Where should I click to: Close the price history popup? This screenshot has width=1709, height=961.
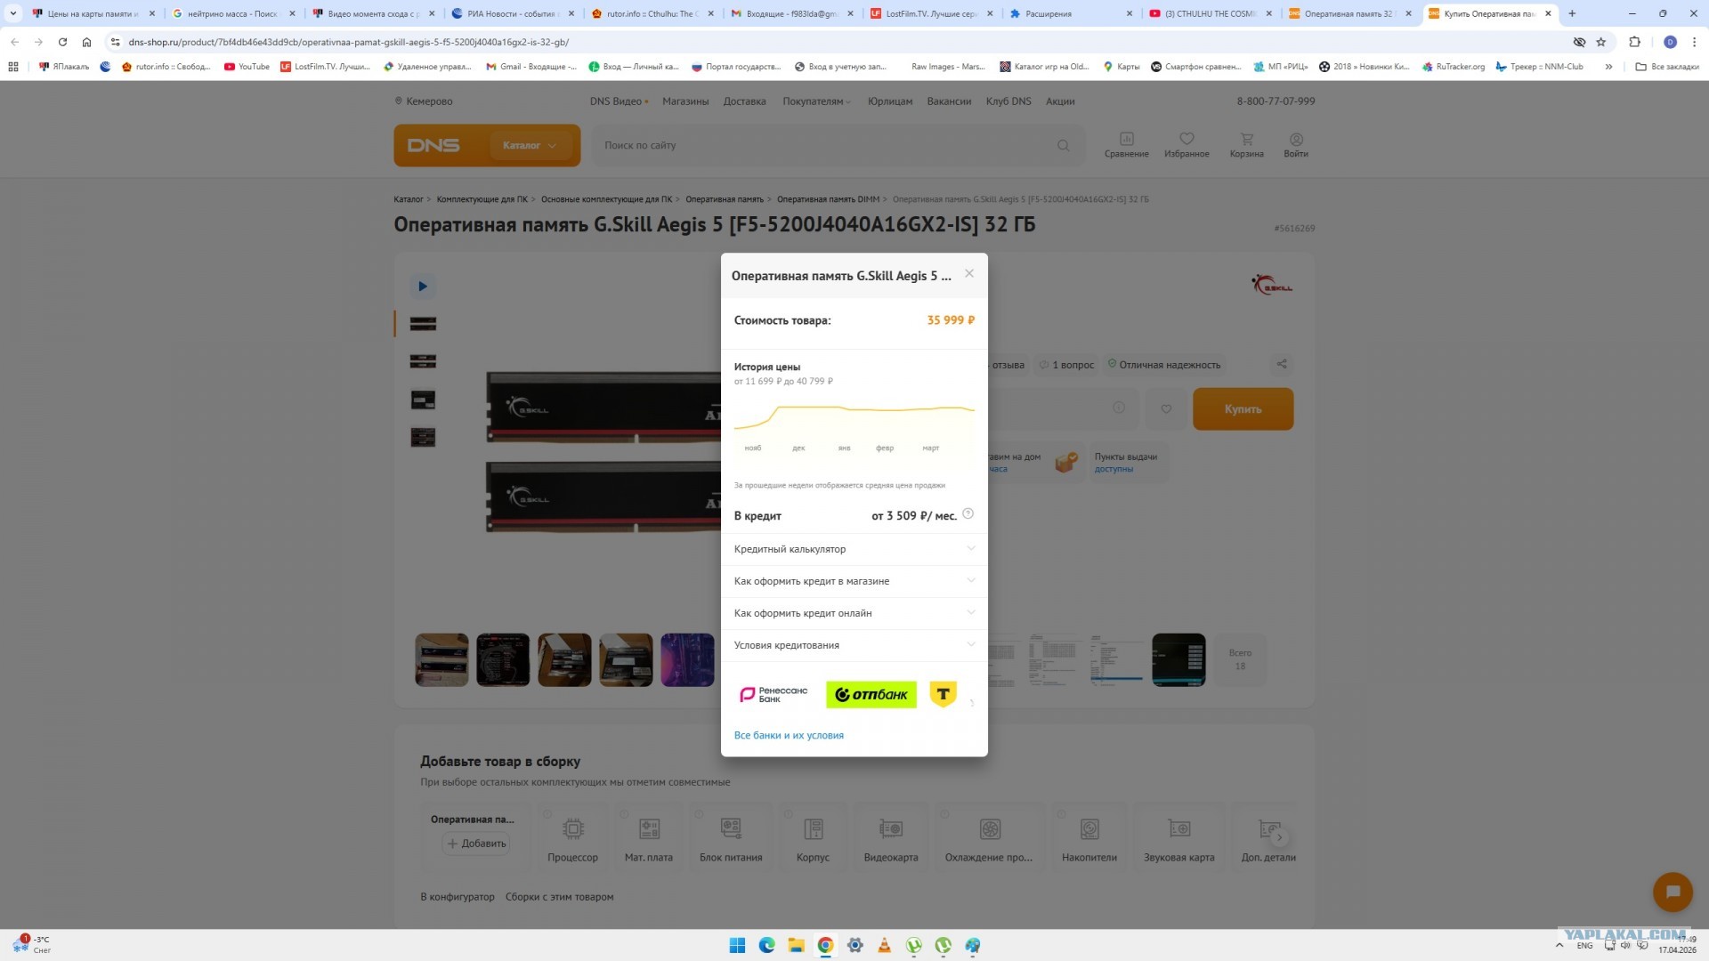(969, 274)
